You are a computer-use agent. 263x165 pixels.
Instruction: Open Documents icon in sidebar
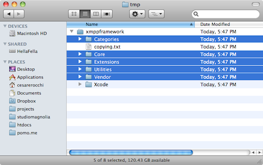12,93
